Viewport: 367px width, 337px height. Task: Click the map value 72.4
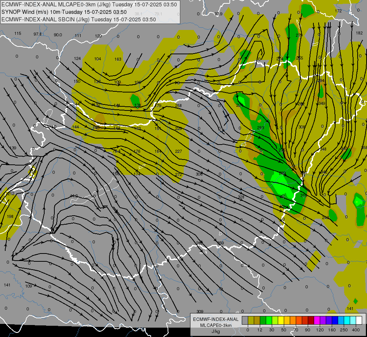click(117, 151)
